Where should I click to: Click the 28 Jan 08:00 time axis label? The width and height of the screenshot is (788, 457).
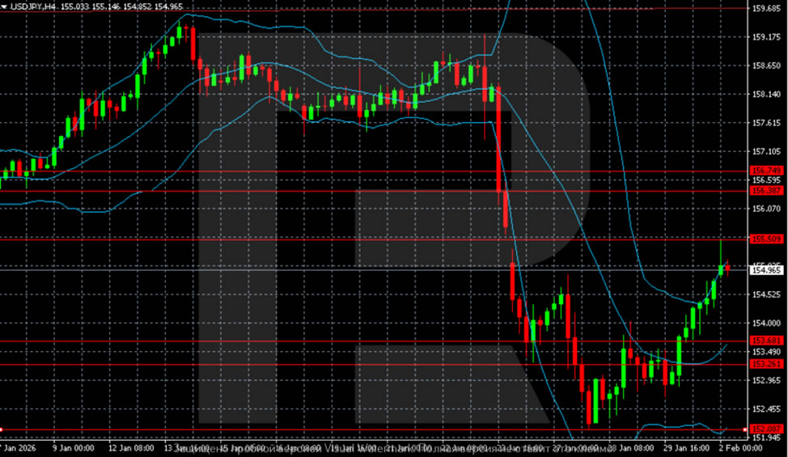coord(631,448)
